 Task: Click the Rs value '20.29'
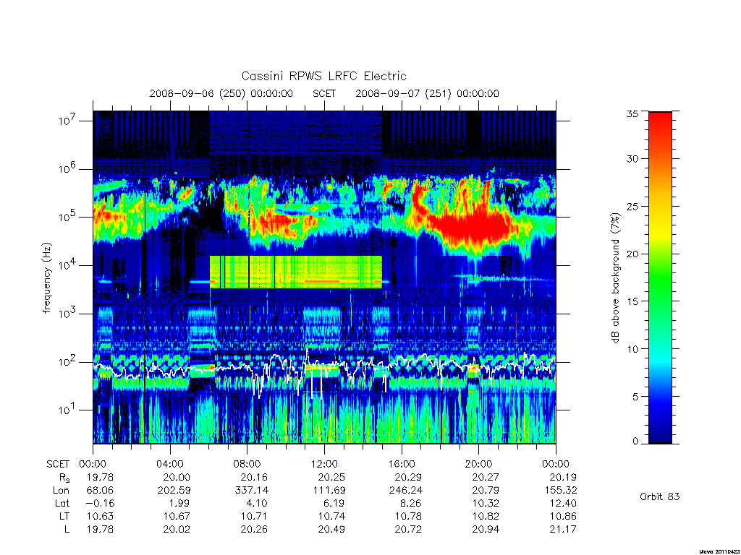click(408, 477)
